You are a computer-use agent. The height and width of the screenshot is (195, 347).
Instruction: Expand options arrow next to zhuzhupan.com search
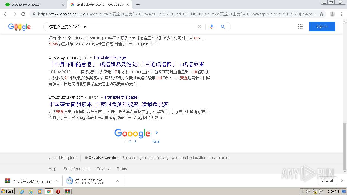102,97
